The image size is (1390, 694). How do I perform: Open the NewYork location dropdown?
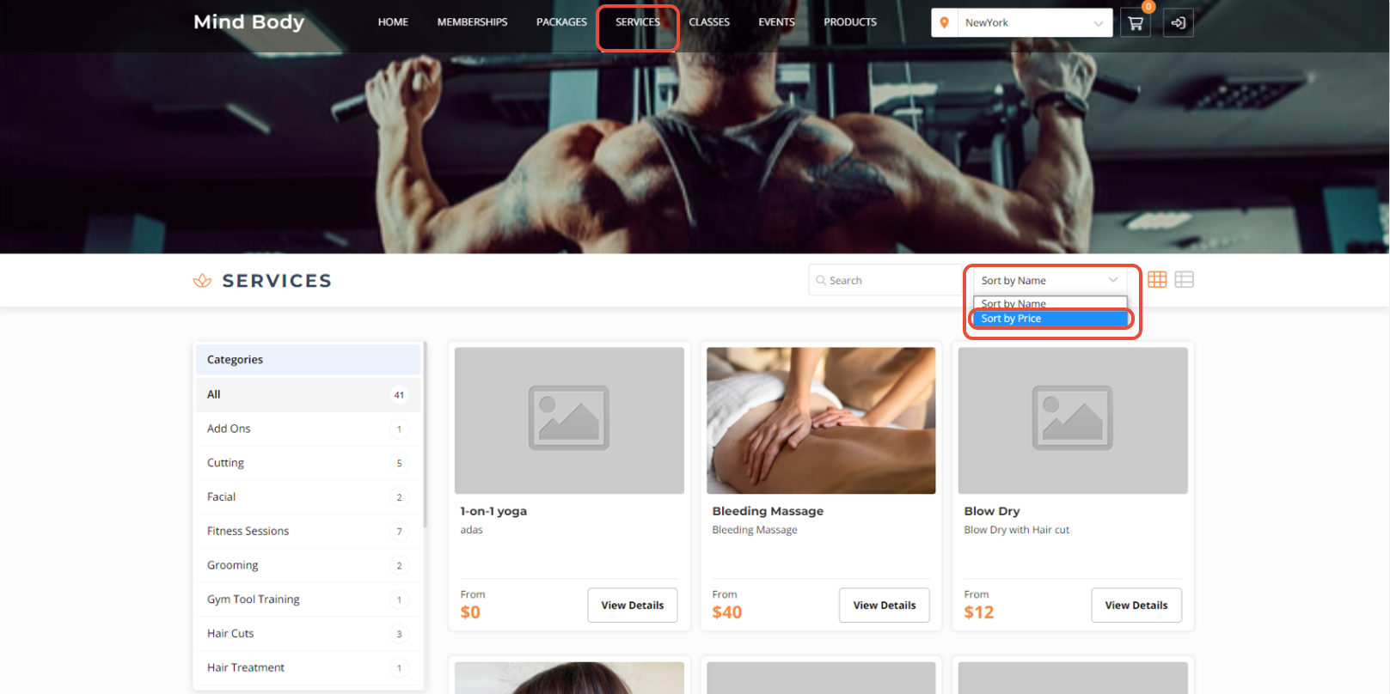(1034, 23)
